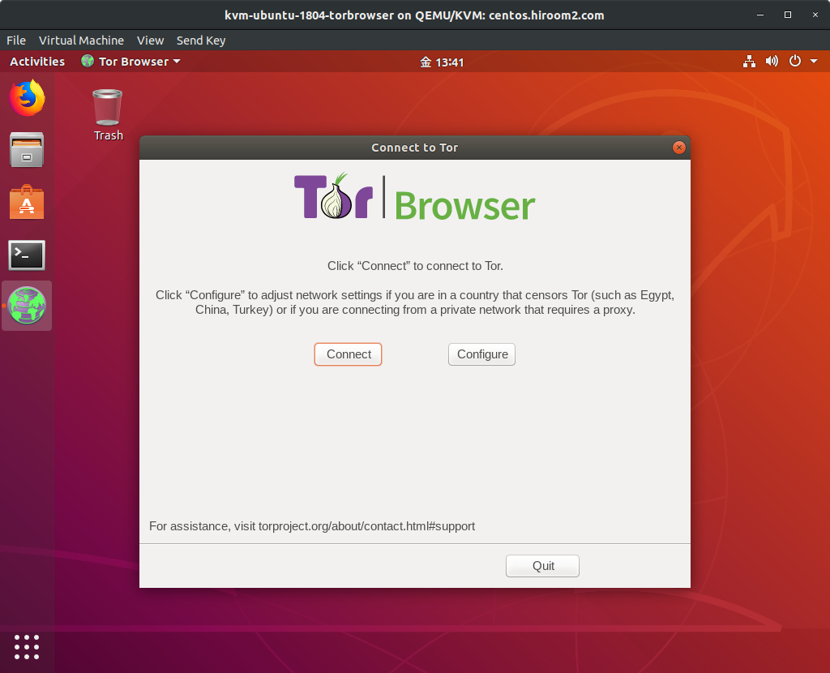830x673 pixels.
Task: Quit the Tor connection dialog
Action: coord(542,566)
